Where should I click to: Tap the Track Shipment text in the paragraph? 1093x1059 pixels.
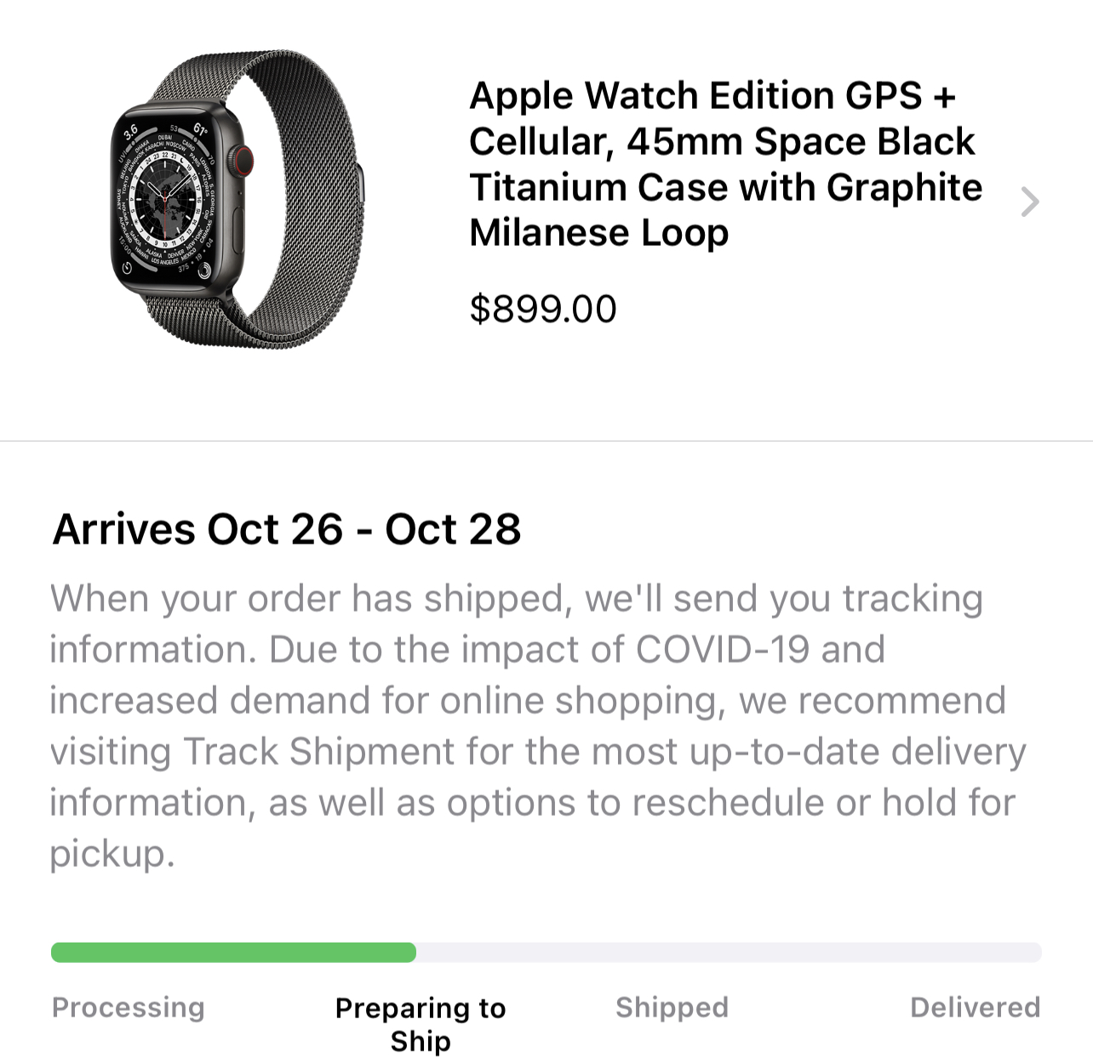coord(319,752)
